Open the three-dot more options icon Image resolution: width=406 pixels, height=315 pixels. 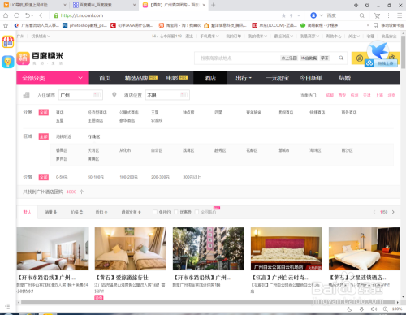pos(388,15)
